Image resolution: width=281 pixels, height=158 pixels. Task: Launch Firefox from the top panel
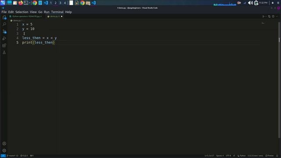coord(21,3)
